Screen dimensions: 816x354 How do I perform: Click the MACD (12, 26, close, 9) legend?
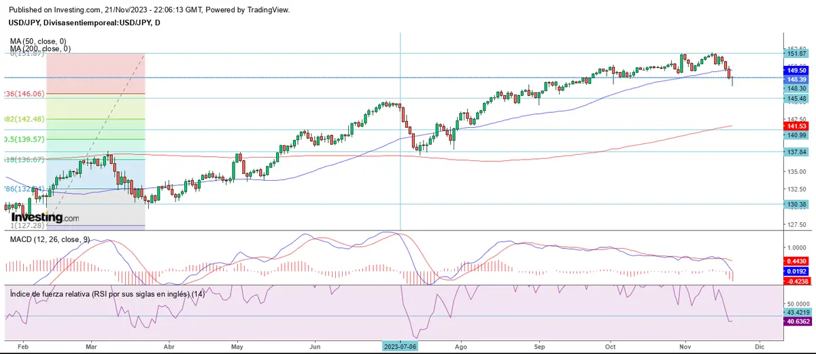click(x=50, y=240)
